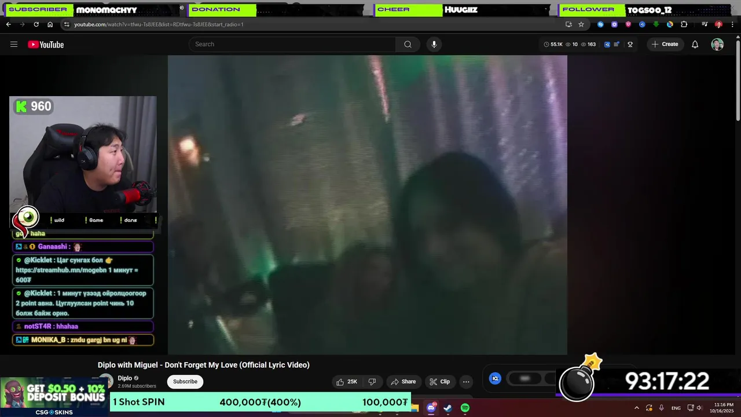
Task: Click the notST4R chat message
Action: (x=83, y=326)
